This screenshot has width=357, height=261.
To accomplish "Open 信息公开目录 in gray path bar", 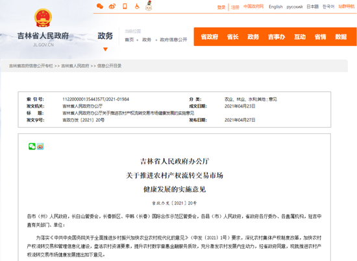I will click(109, 66).
